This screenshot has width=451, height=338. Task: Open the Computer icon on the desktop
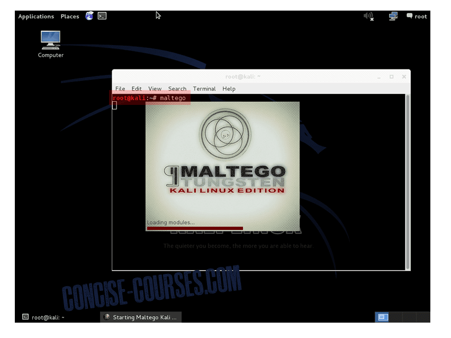pos(49,42)
